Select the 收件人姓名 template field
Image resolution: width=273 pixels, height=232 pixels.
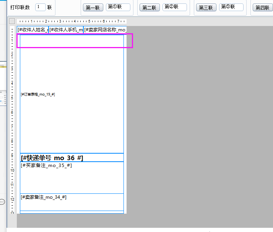tap(33, 30)
